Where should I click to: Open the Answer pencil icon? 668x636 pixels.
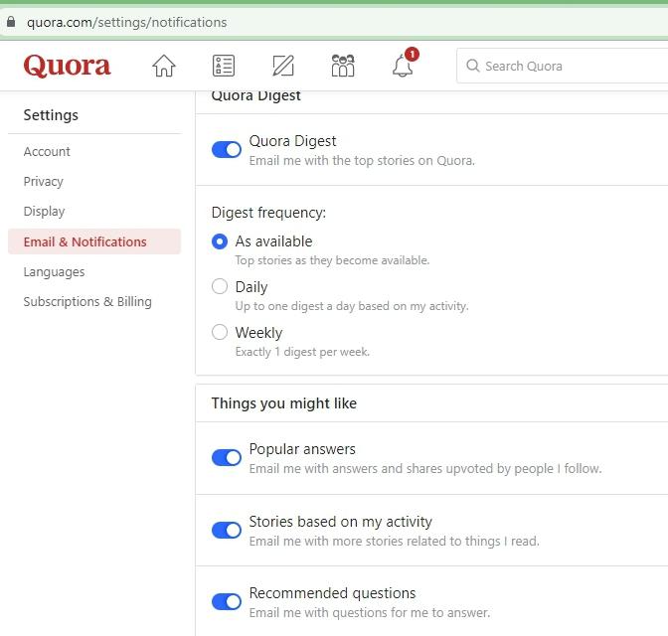283,66
